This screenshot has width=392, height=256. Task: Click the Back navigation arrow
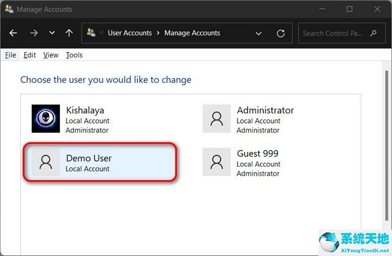[13, 33]
